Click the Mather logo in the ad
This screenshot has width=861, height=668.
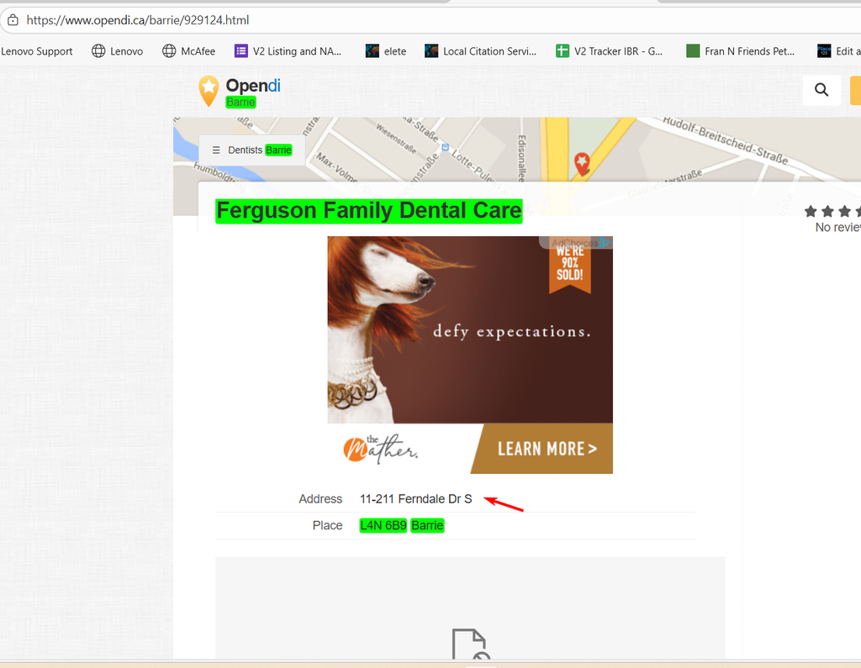point(381,450)
